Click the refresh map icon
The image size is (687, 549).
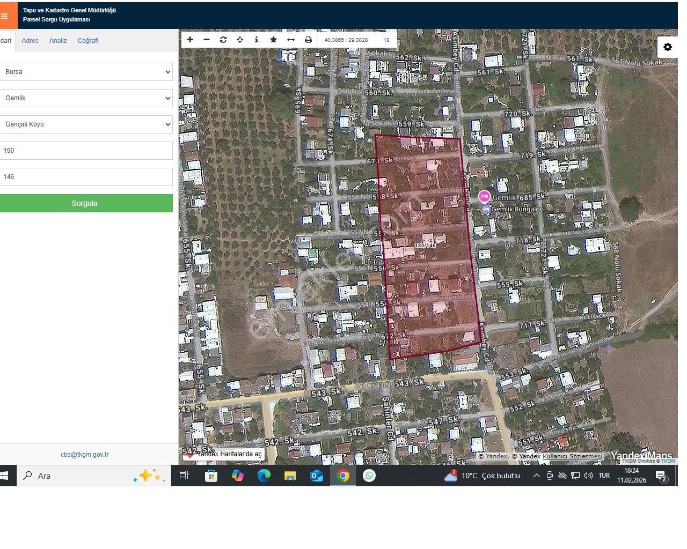[x=223, y=40]
